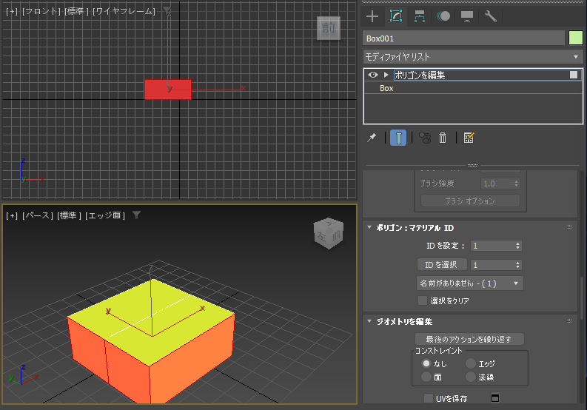587x410 pixels.
Task: Open the Create command panel tab
Action: click(372, 16)
